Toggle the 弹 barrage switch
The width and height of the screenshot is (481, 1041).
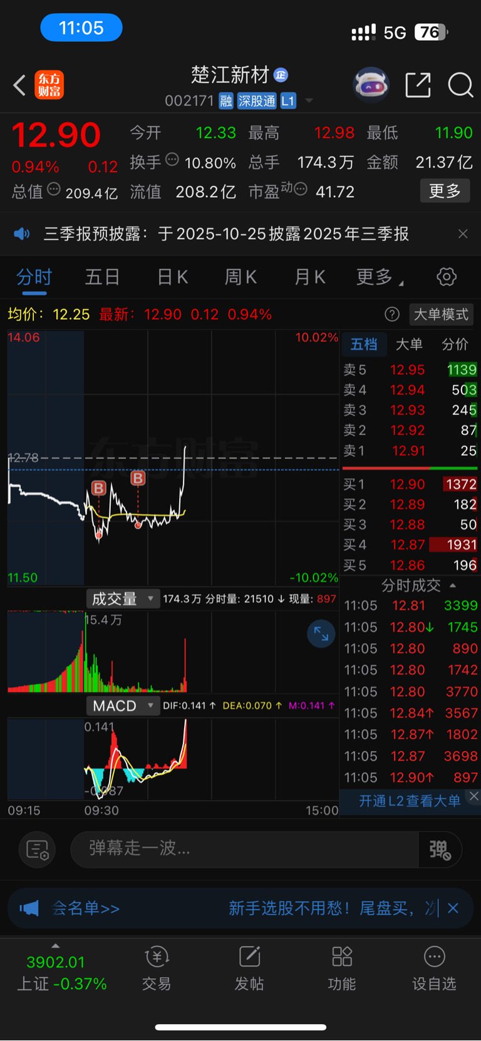440,849
